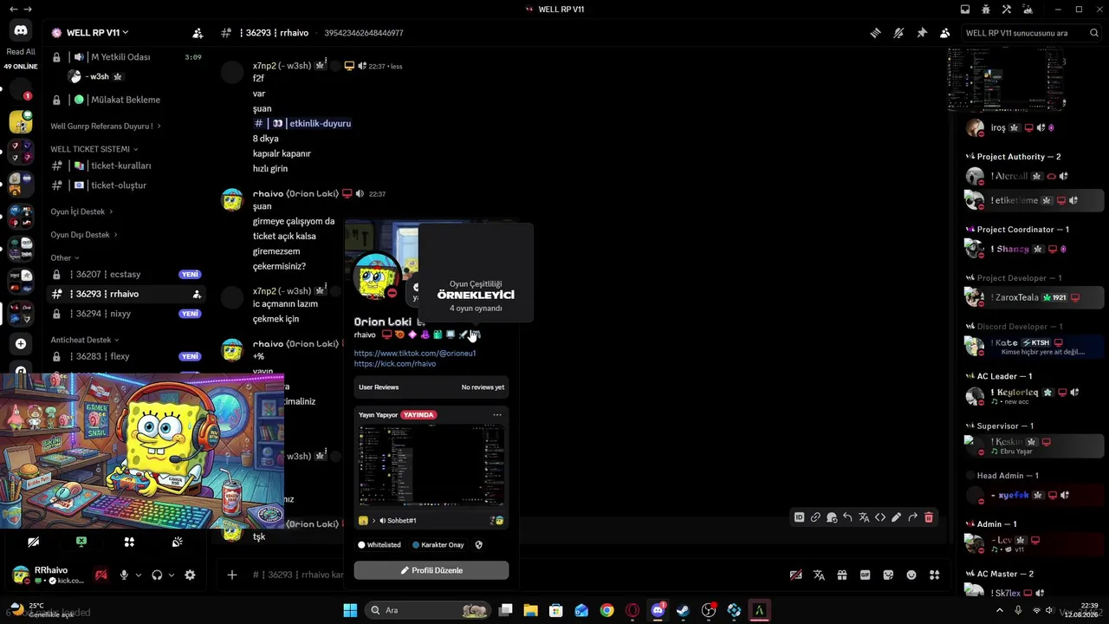Image resolution: width=1109 pixels, height=624 pixels.
Task: Select the Whitelisted role chip
Action: pos(379,545)
